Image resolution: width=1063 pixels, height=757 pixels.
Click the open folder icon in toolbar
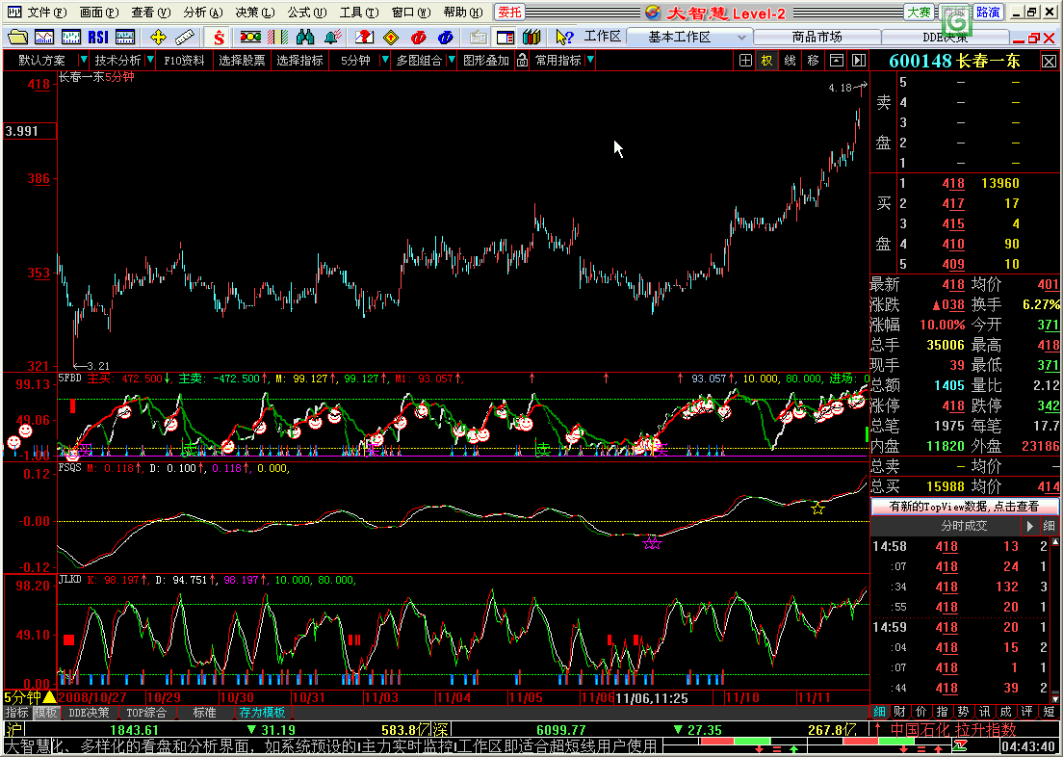click(x=17, y=37)
